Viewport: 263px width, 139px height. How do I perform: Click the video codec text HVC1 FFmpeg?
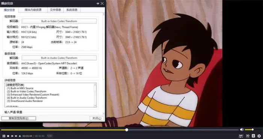[50, 27]
